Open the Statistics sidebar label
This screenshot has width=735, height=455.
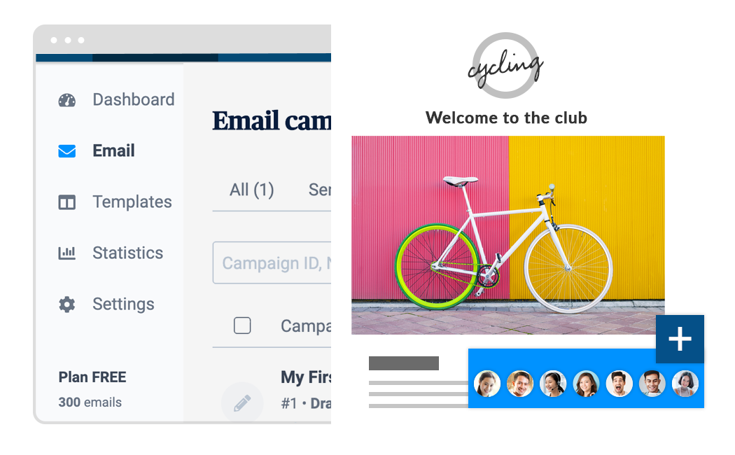128,253
